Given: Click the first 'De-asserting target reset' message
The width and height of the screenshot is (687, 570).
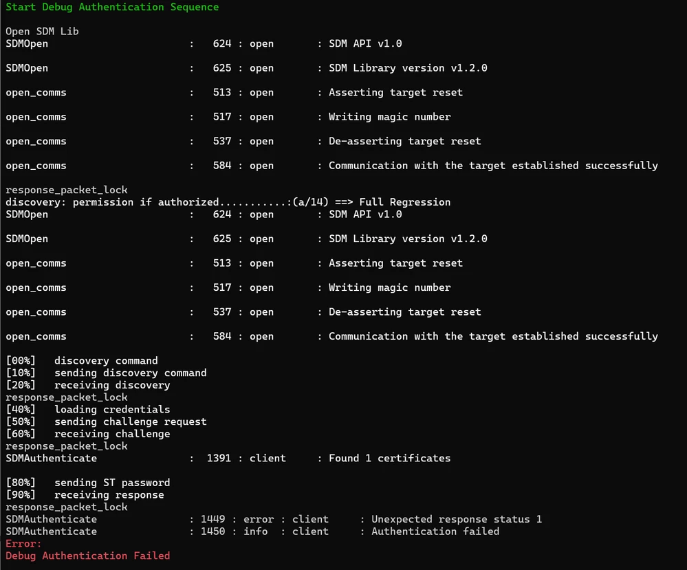Looking at the screenshot, I should [405, 141].
